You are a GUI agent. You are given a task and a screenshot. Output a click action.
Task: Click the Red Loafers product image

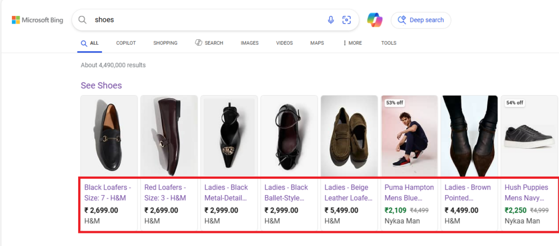pyautogui.click(x=169, y=135)
